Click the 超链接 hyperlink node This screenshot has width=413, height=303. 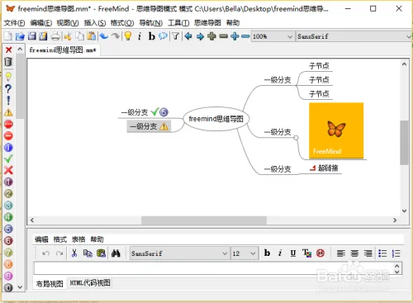(328, 168)
